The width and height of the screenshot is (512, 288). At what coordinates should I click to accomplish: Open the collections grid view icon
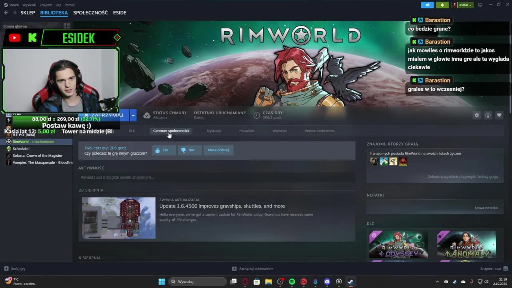[x=66, y=26]
